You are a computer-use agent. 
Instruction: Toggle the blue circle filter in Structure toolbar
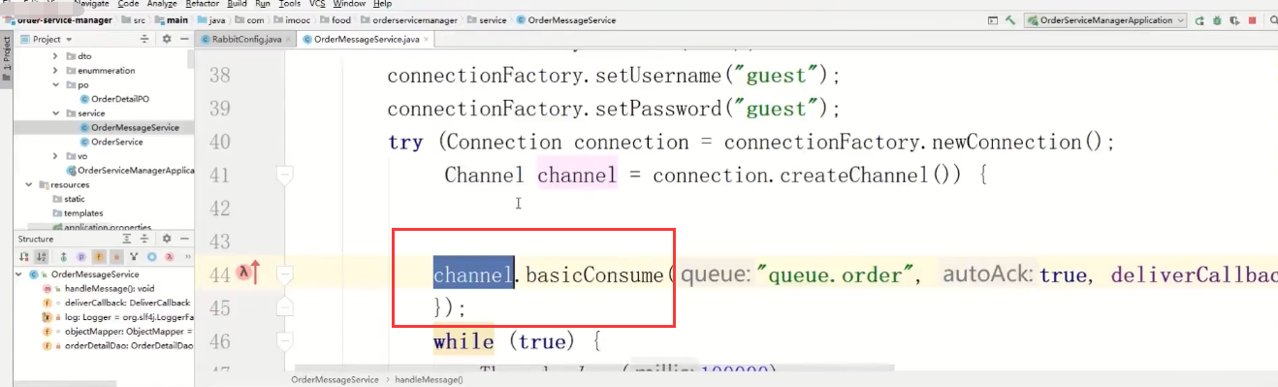(x=151, y=257)
